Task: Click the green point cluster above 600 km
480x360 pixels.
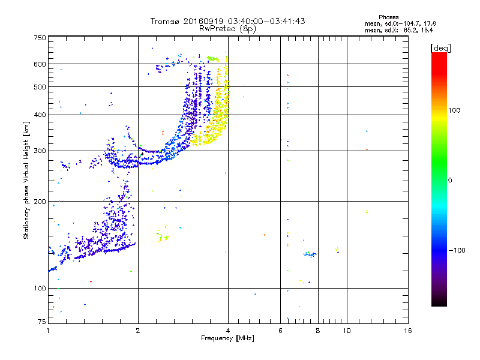Action: pos(212,58)
